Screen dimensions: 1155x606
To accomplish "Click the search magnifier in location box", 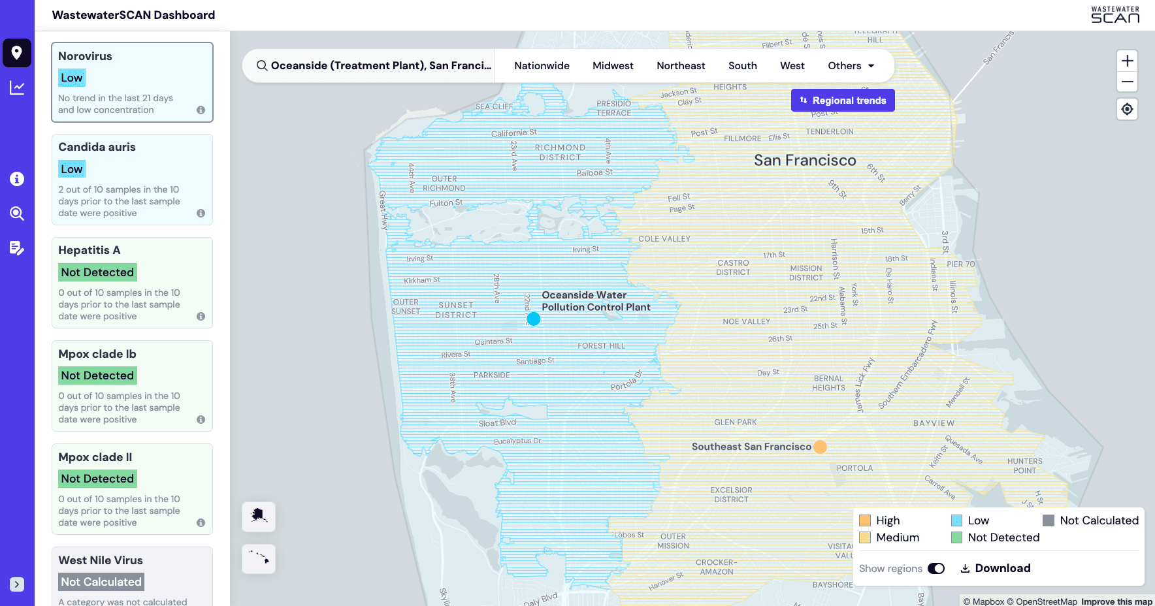I will point(261,65).
